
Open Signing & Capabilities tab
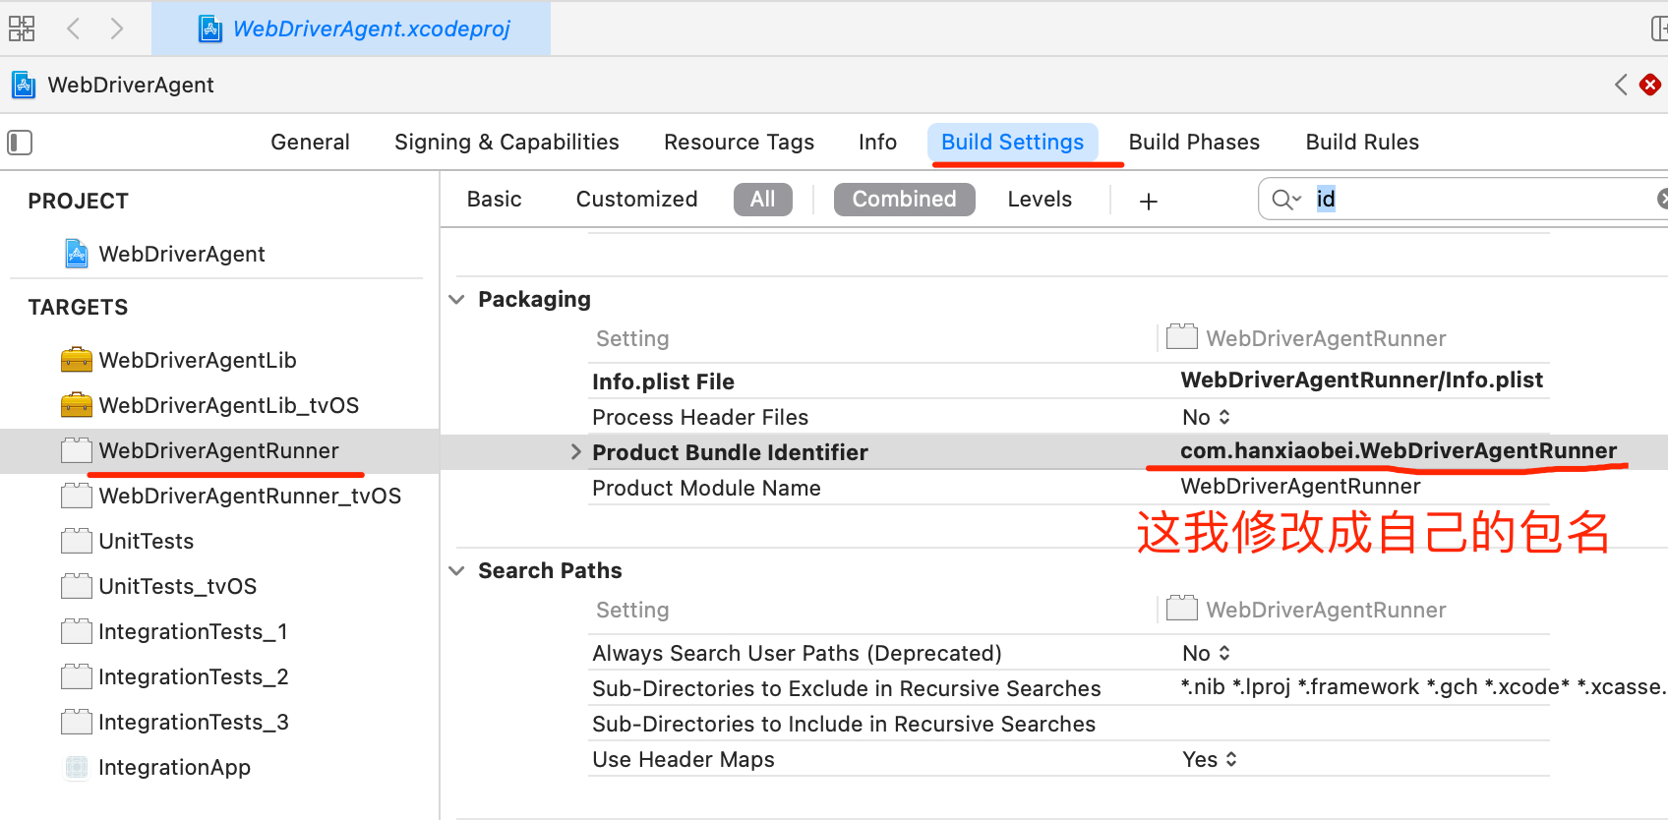[506, 143]
